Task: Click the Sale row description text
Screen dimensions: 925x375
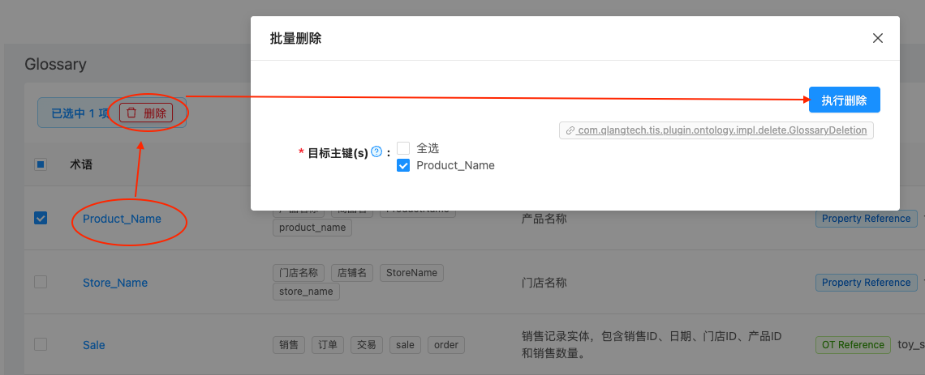Action: coord(652,345)
